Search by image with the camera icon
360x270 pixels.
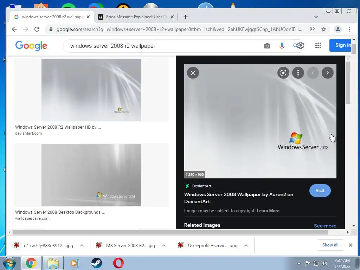click(267, 46)
